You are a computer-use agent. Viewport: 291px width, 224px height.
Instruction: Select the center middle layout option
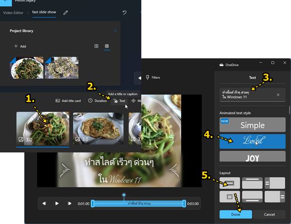230,197
